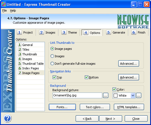This screenshot has width=151, height=125.
Task: Select Images entry in the options list
Action: (30, 59)
